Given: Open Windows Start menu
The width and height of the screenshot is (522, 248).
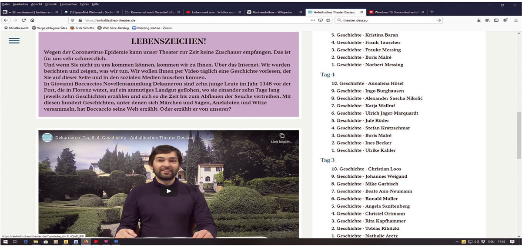Looking at the screenshot, I should pos(4,241).
